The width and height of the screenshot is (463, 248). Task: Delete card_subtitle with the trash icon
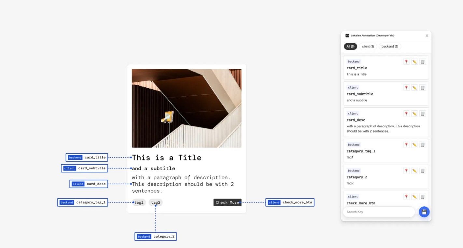point(423,88)
